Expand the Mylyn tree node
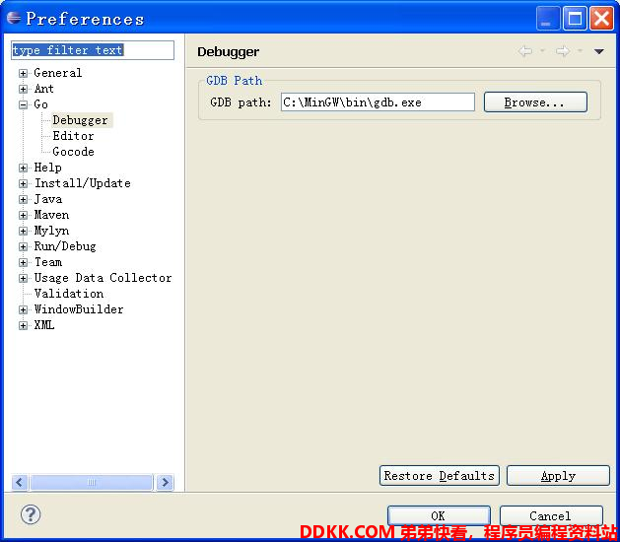This screenshot has width=620, height=542. [x=24, y=231]
